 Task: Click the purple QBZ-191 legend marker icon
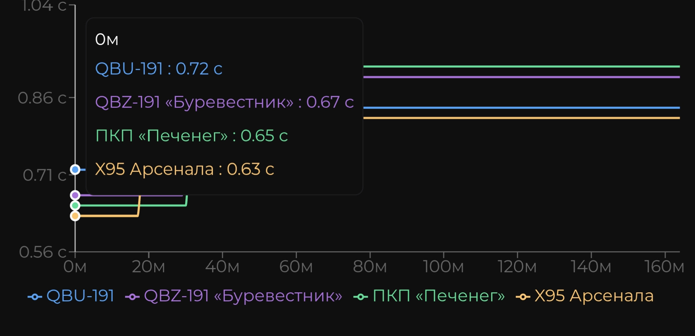[x=132, y=297]
